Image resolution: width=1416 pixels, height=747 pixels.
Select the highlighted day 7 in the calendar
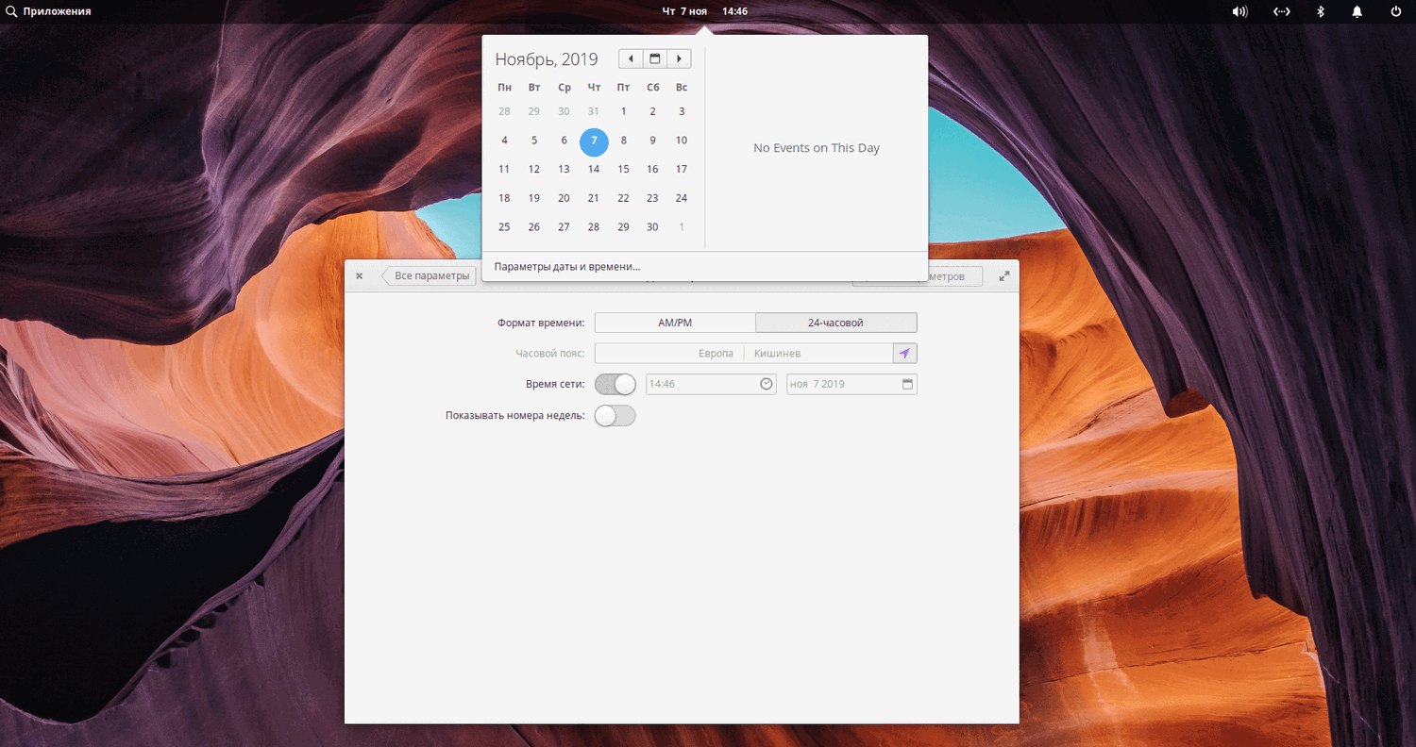tap(594, 141)
